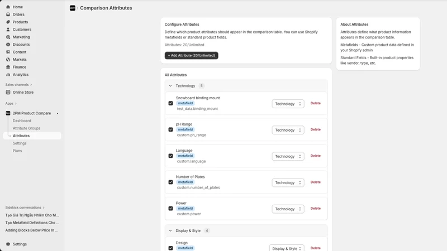Viewport: 447px width, 251px height.
Task: Collapse the Technology group chevron
Action: (170, 86)
